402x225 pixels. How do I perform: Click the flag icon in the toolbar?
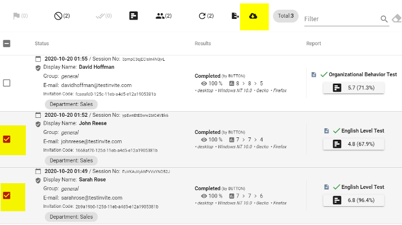[17, 16]
